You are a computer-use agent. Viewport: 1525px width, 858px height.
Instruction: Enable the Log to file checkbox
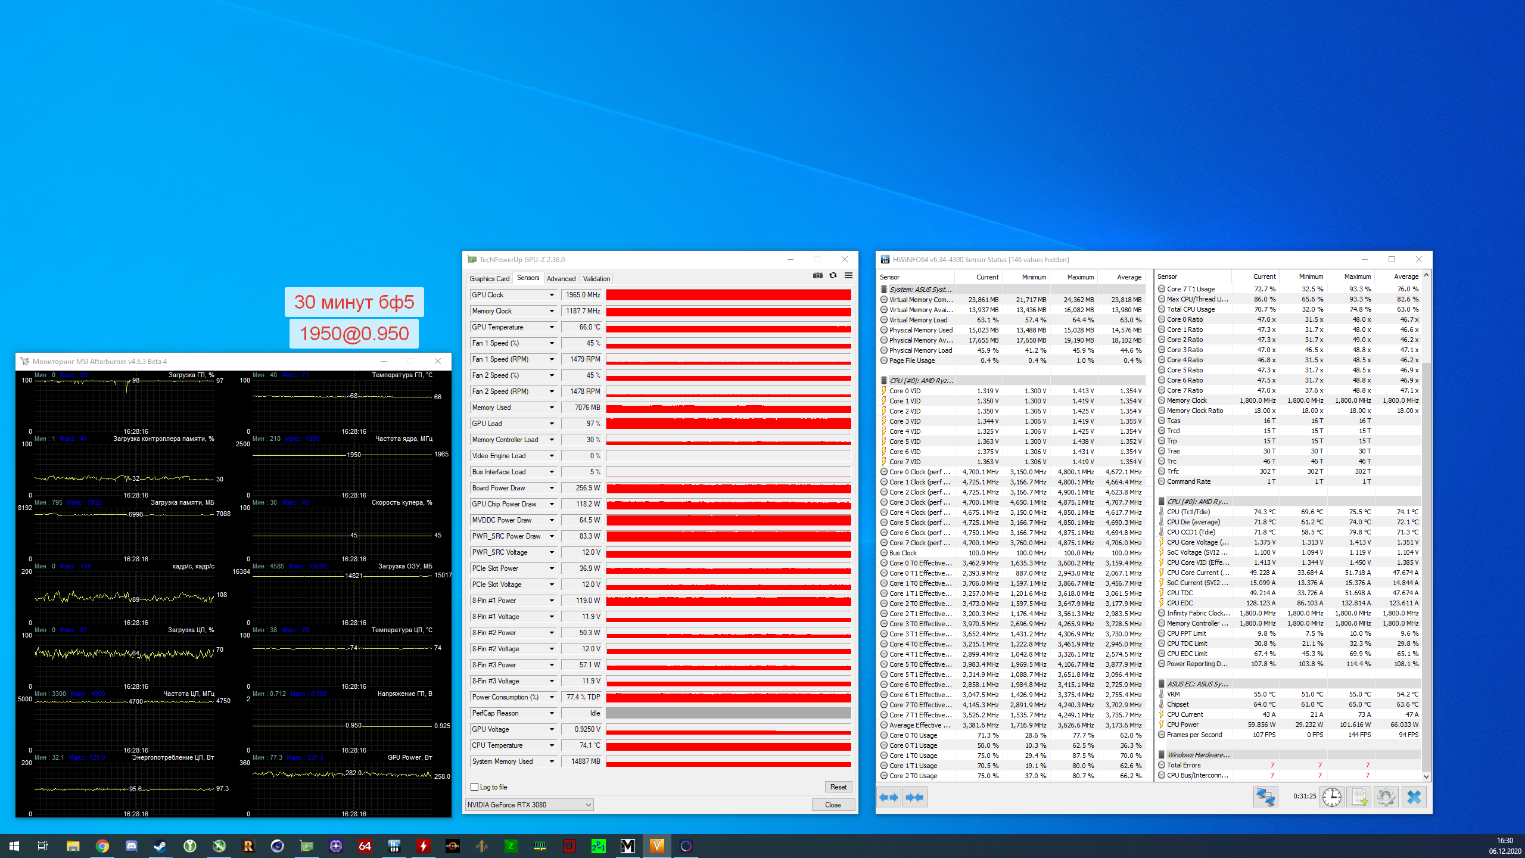[x=475, y=787]
